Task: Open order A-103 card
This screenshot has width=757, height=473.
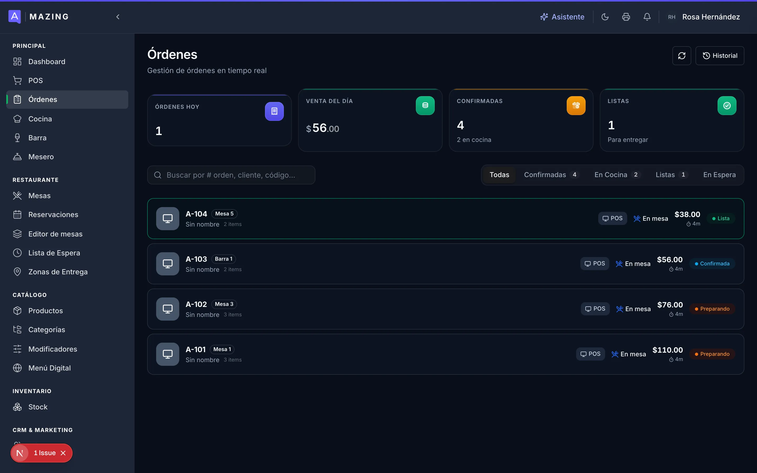Action: 446,264
